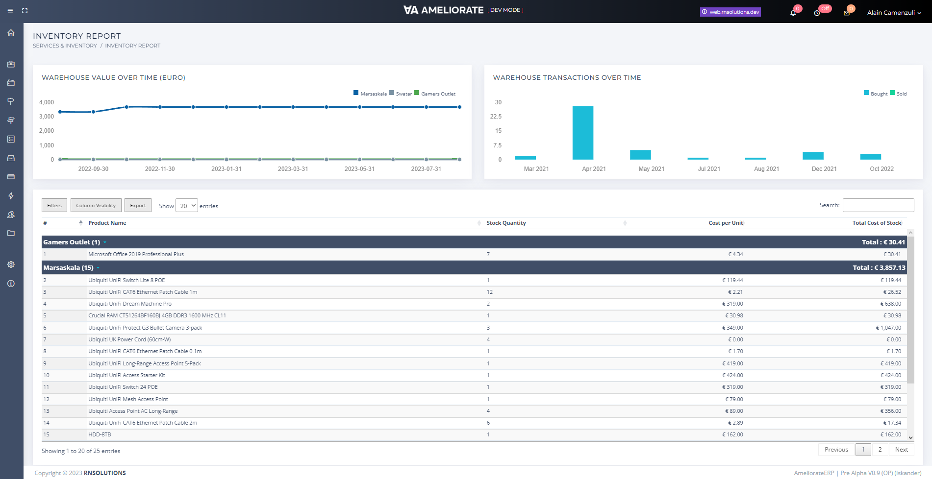Open the lightning bolt sidebar icon
The height and width of the screenshot is (479, 932).
11,196
